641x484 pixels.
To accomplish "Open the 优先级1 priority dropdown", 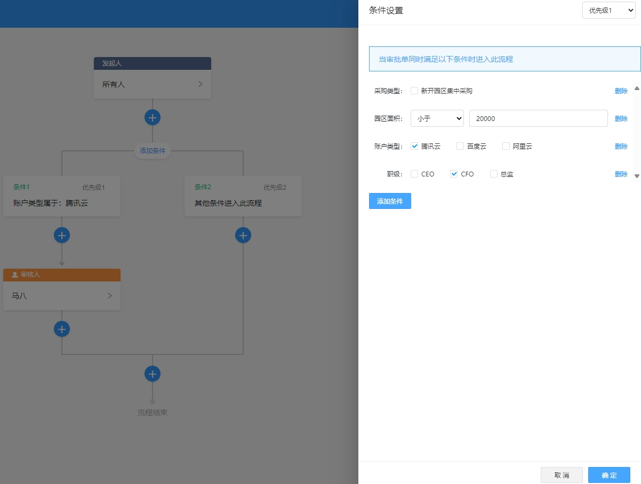I will point(608,11).
